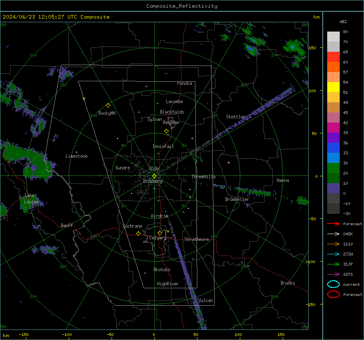Click the cyan 'current' ellipse legend symbol

(333, 284)
